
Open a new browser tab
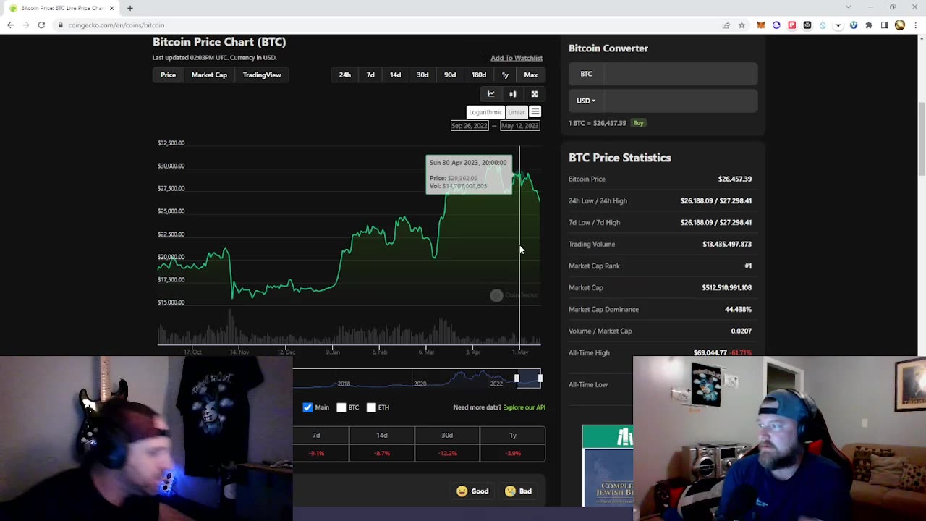click(130, 8)
